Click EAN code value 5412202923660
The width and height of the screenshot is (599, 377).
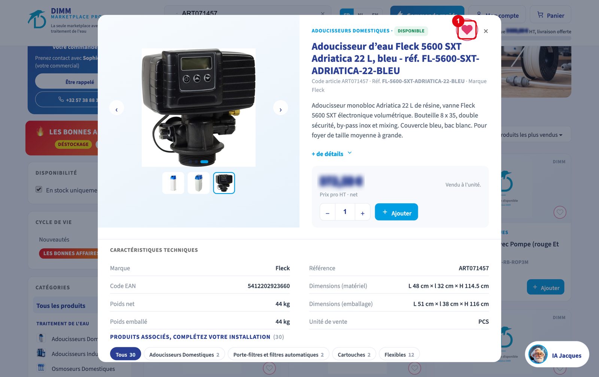click(269, 286)
